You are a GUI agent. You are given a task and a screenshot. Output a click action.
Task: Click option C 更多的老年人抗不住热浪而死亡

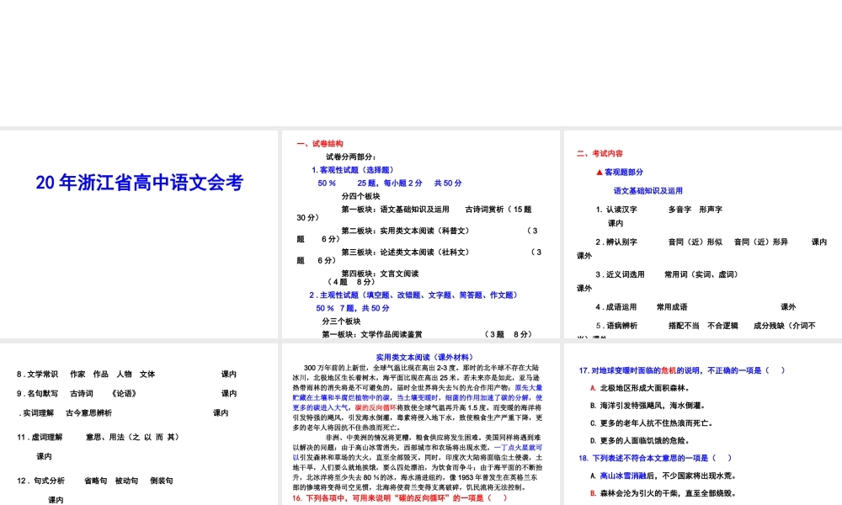pyautogui.click(x=652, y=423)
